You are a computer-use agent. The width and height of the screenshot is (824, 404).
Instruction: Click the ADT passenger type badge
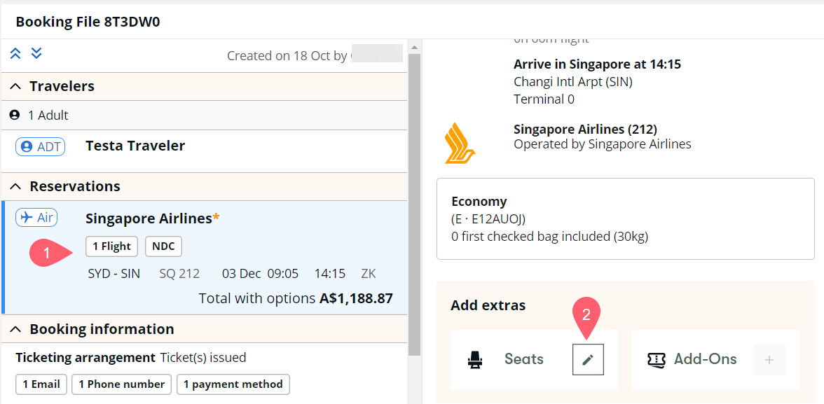click(40, 146)
